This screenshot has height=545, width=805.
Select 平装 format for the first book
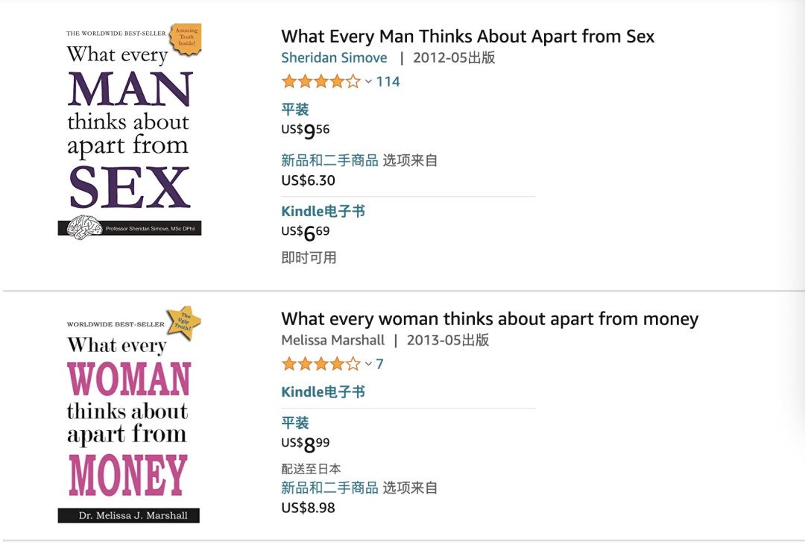click(295, 110)
